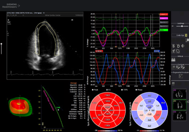Select the TTPS radio button
The height and width of the screenshot is (132, 189).
coord(122,90)
